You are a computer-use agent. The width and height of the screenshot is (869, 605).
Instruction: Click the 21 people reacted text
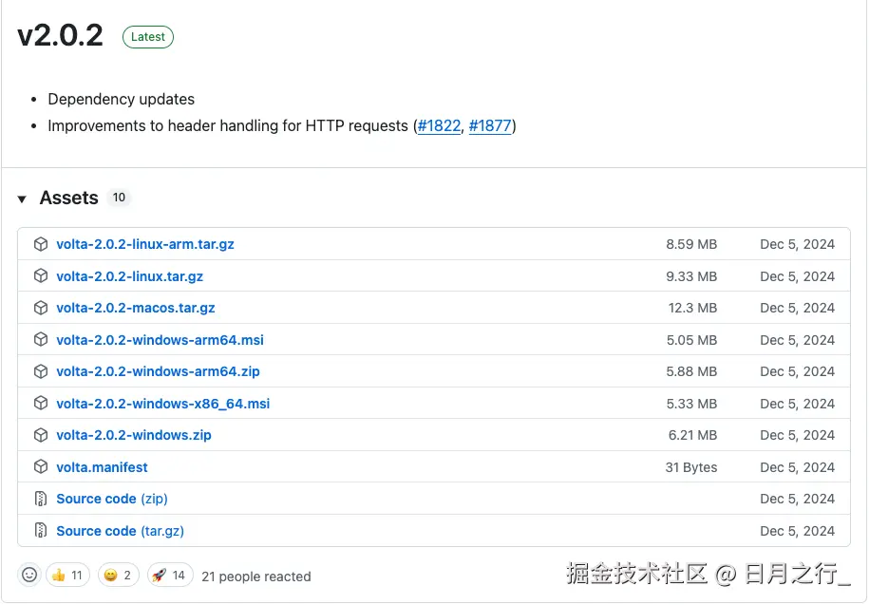click(x=256, y=577)
